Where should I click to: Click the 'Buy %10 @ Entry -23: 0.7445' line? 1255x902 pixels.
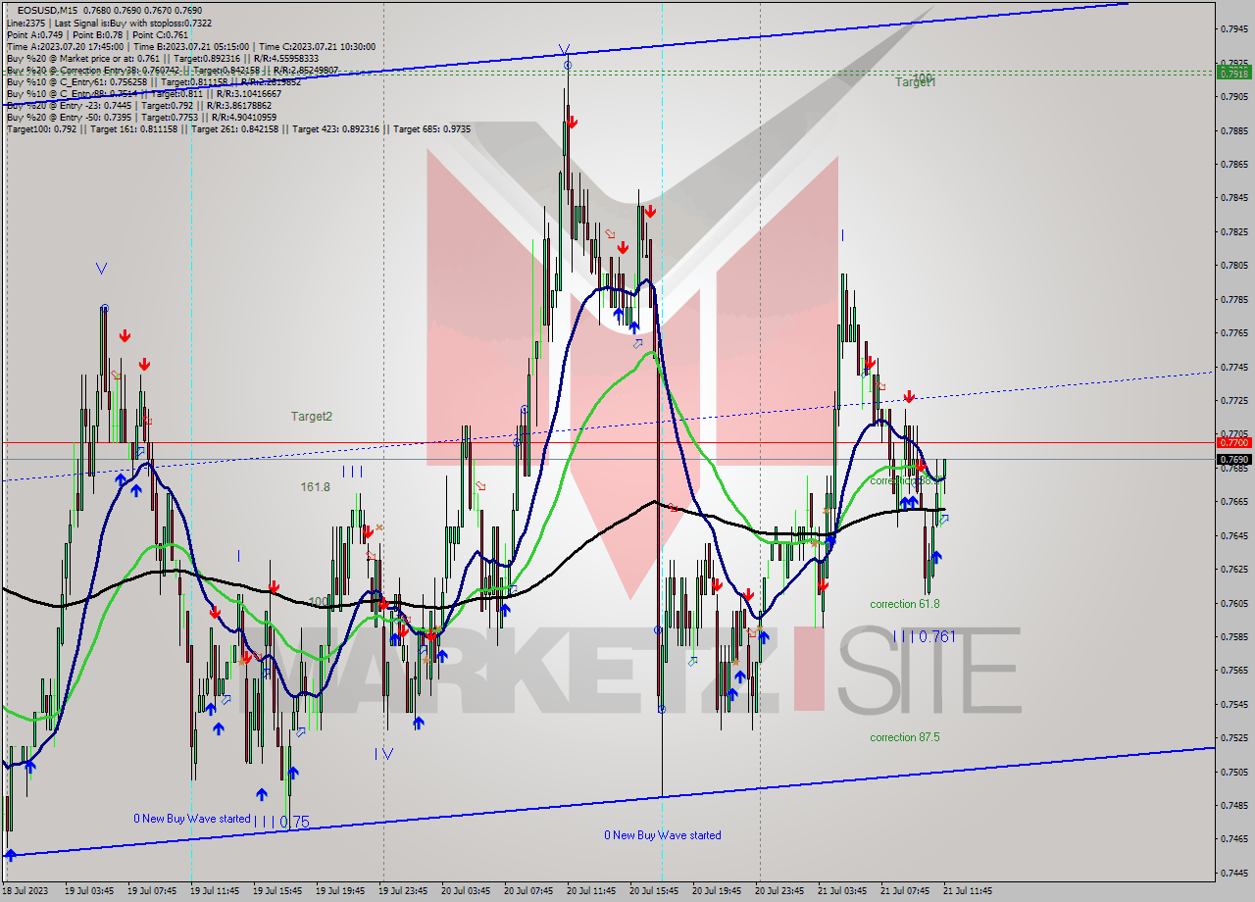point(138,105)
